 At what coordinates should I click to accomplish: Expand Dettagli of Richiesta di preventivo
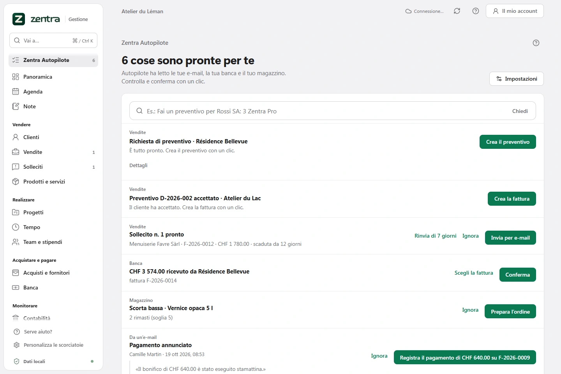[x=138, y=165]
